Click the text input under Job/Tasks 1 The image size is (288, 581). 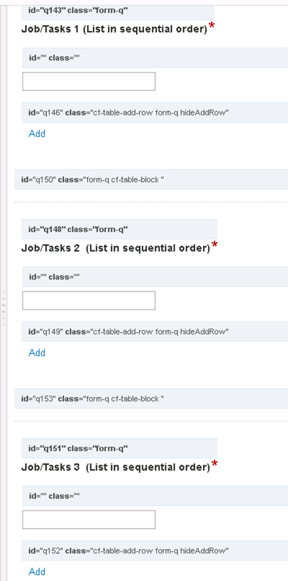pyautogui.click(x=89, y=81)
